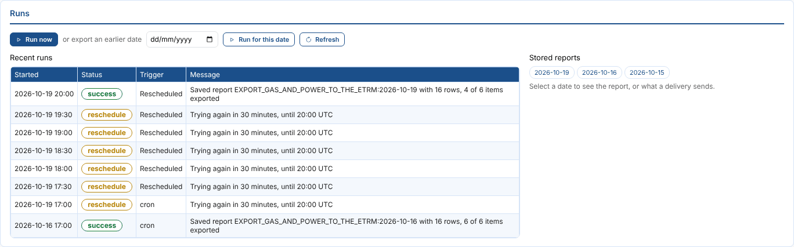Open stored report 2026-10-16
The height and width of the screenshot is (247, 794).
[600, 72]
